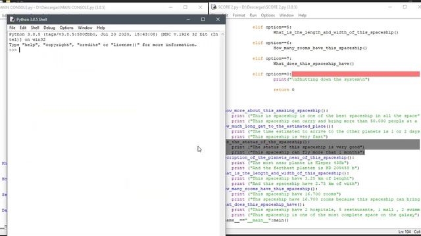Open Format menu in SCORE 2.py window
This screenshot has height=236, width=421.
239,15
